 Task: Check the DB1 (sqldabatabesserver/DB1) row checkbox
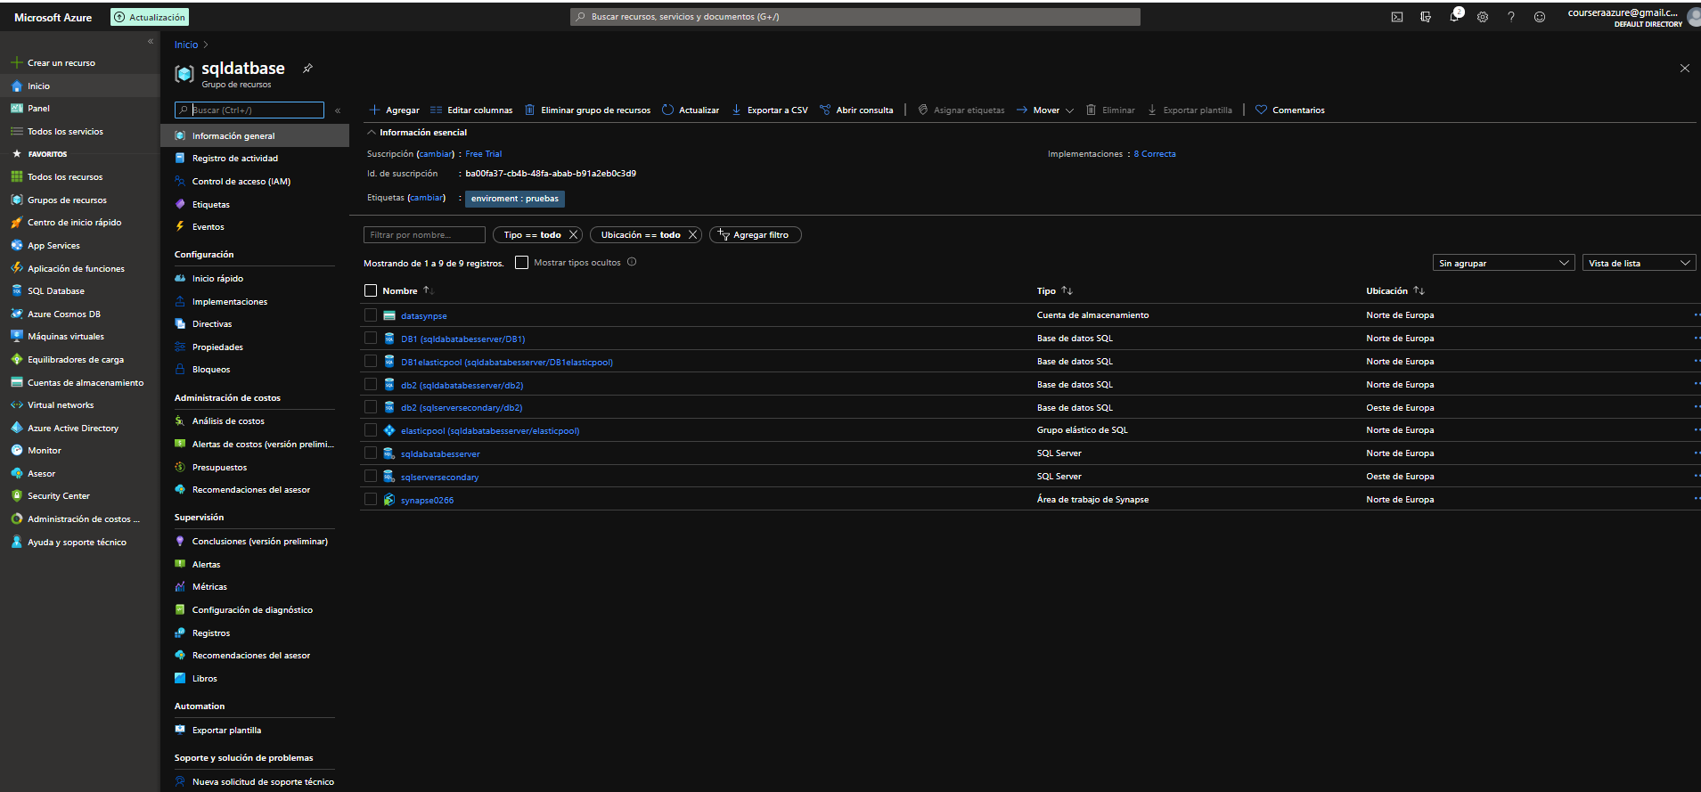(x=371, y=338)
